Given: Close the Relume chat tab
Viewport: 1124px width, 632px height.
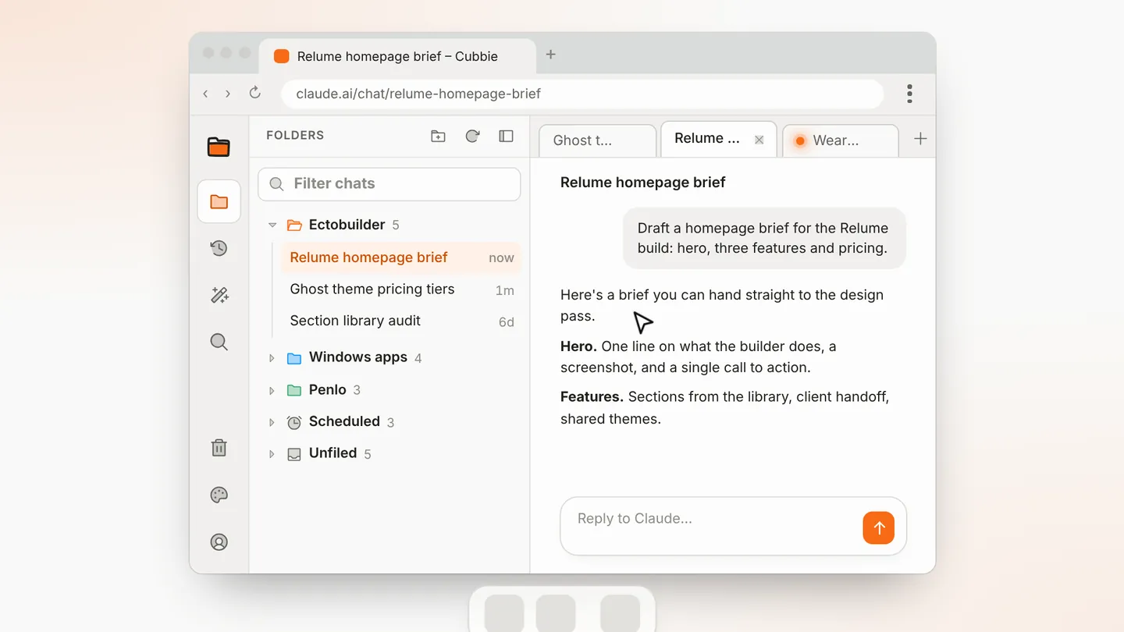Looking at the screenshot, I should tap(759, 140).
